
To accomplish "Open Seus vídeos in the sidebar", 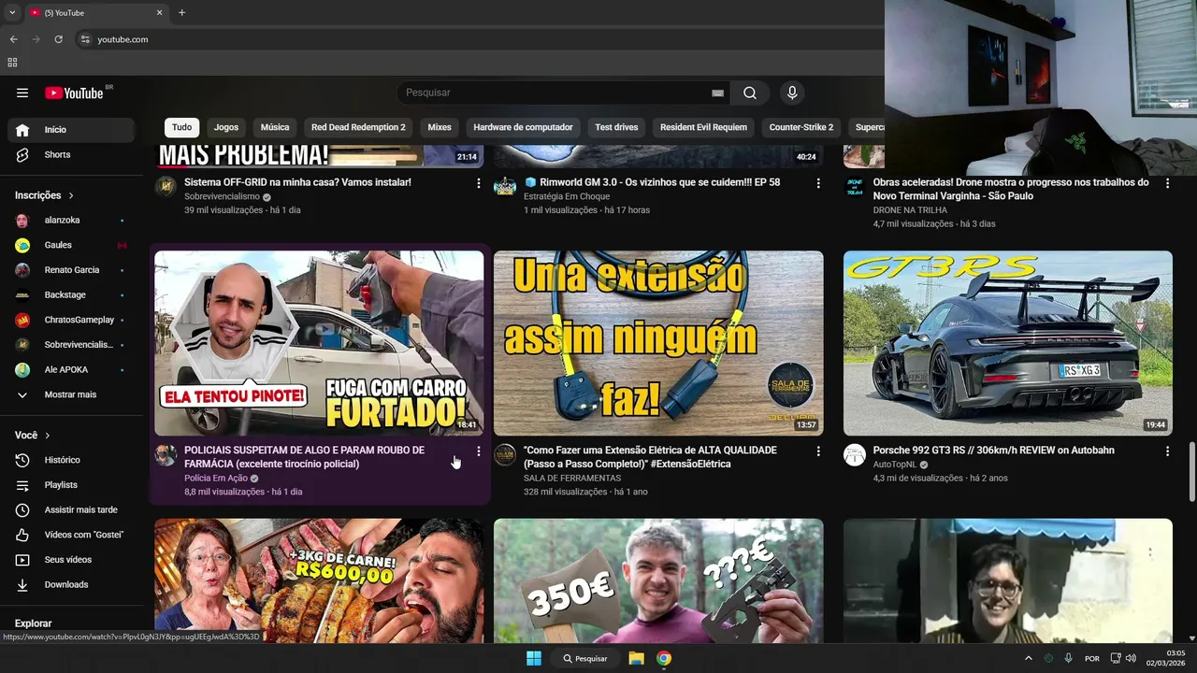I will (x=71, y=560).
